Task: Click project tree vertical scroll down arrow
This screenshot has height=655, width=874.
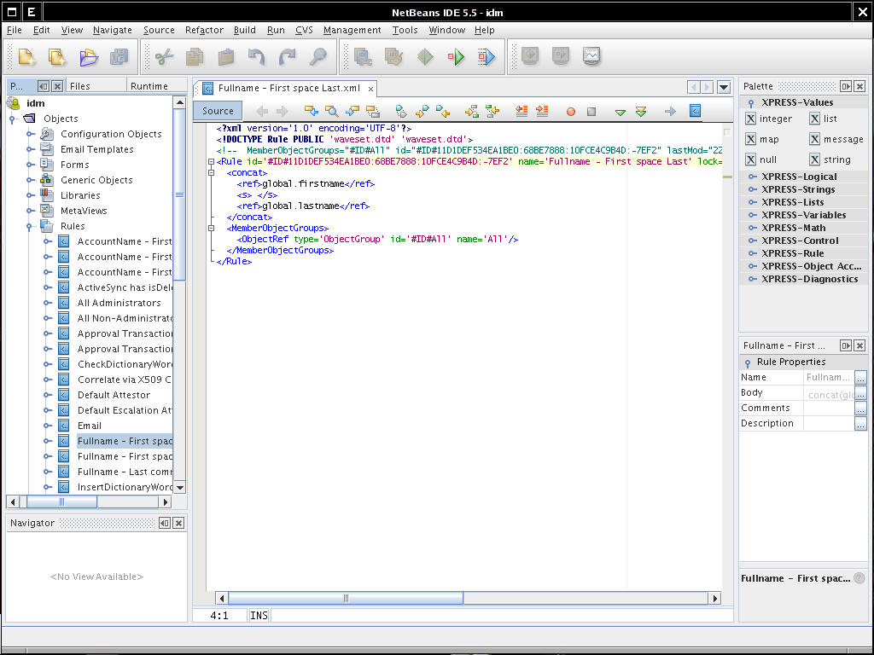Action: click(179, 487)
